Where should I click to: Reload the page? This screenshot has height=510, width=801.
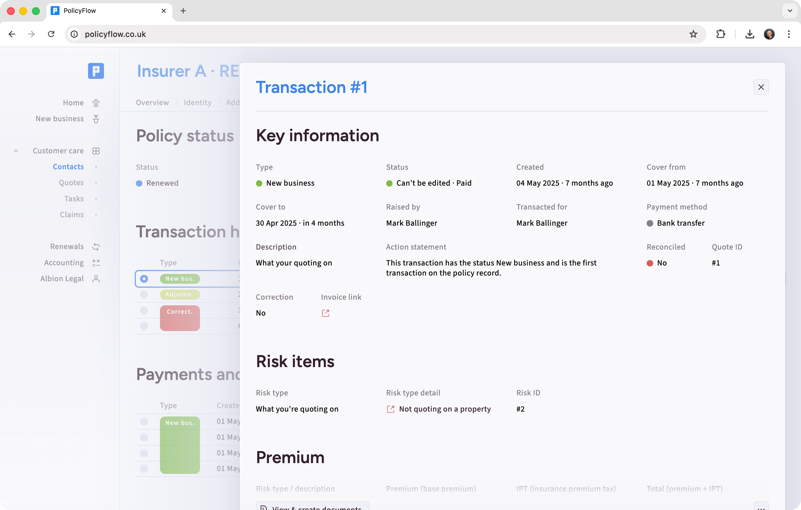click(51, 34)
